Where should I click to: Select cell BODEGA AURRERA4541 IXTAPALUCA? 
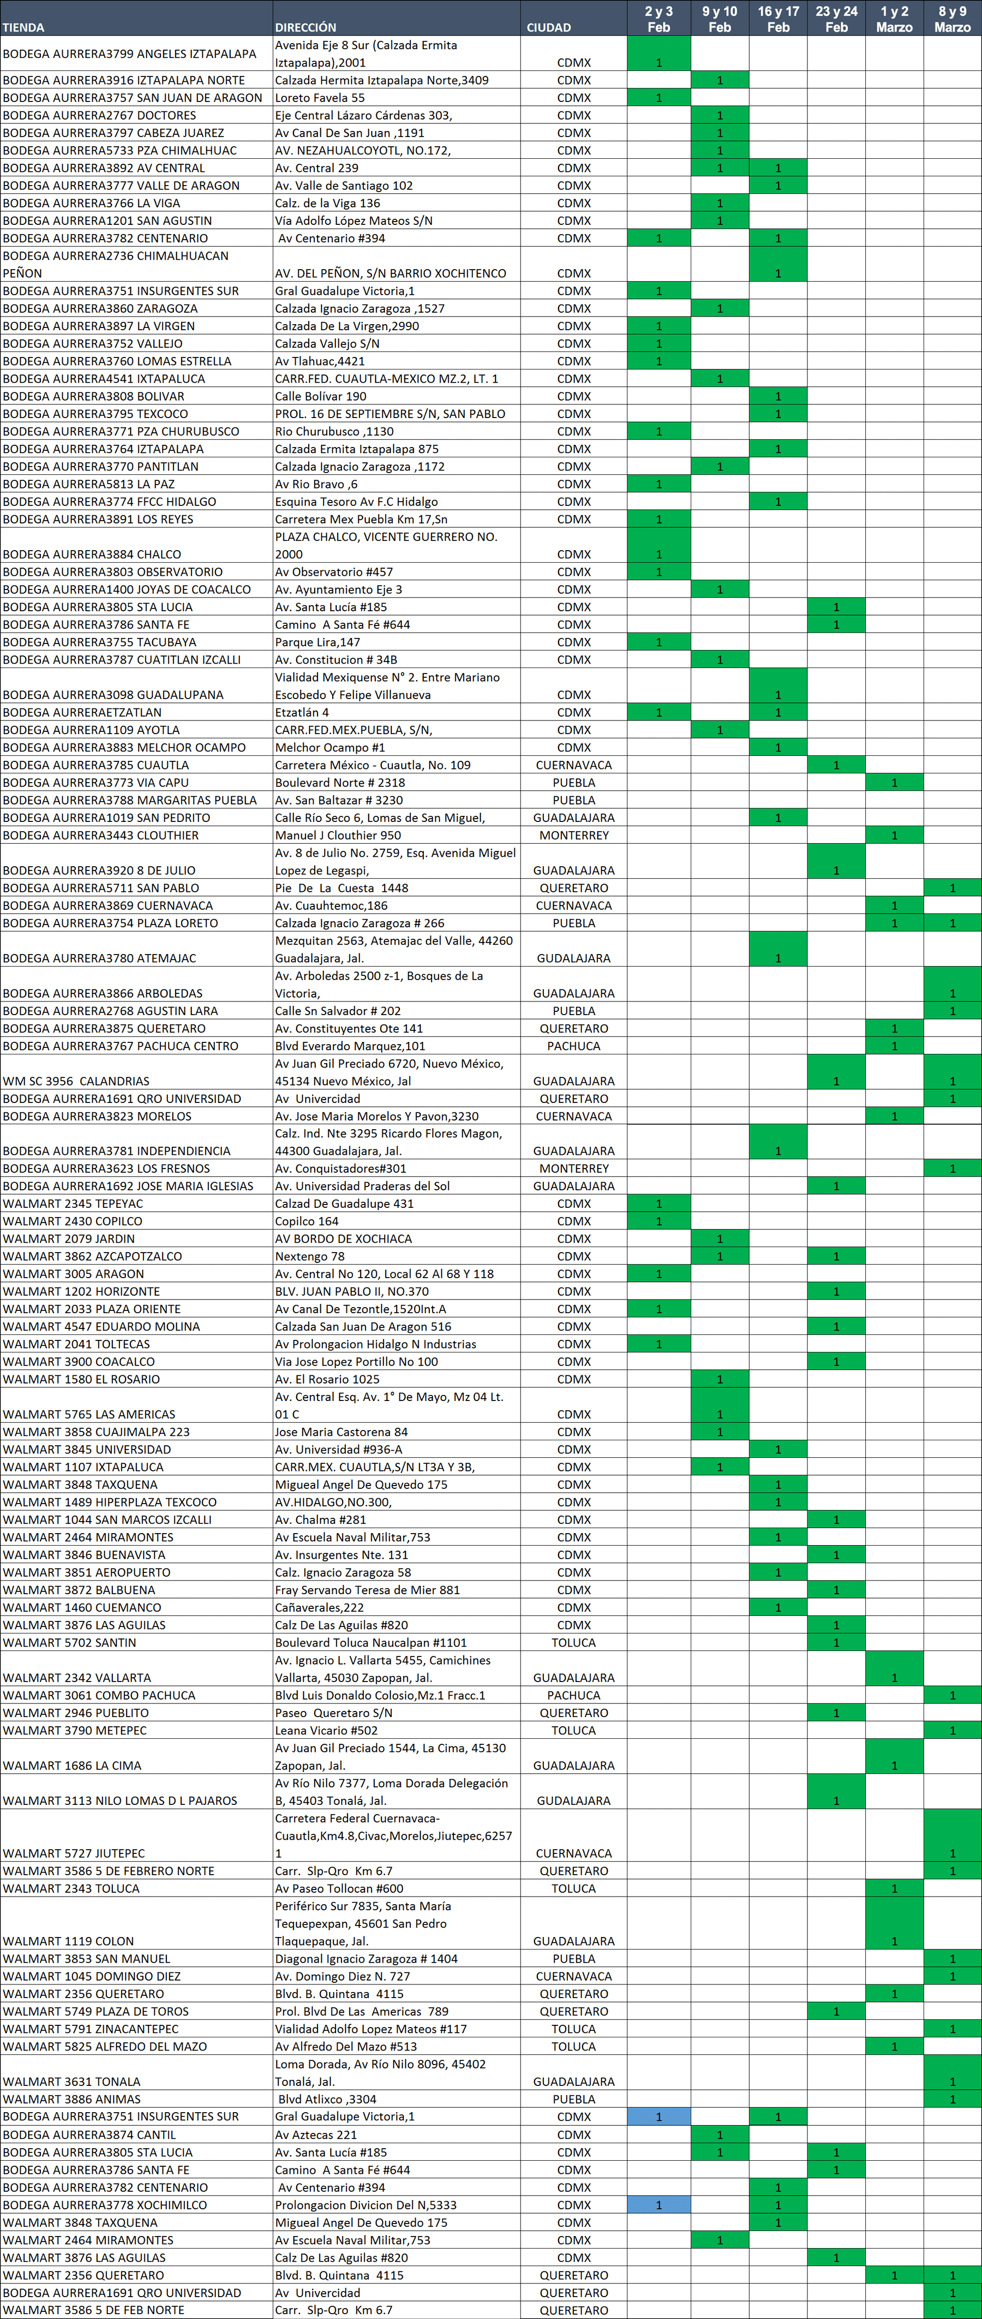click(136, 378)
